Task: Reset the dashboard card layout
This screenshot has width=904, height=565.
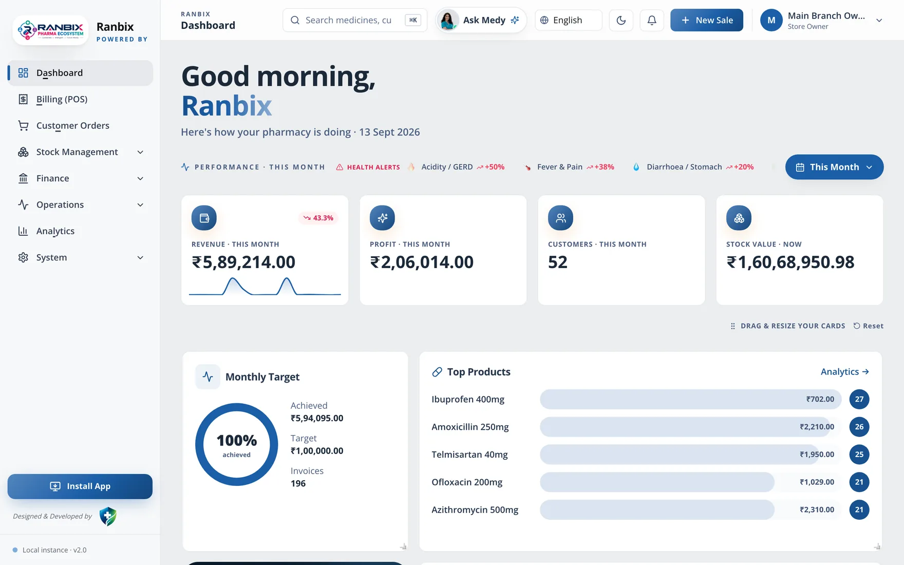Action: coord(869,326)
